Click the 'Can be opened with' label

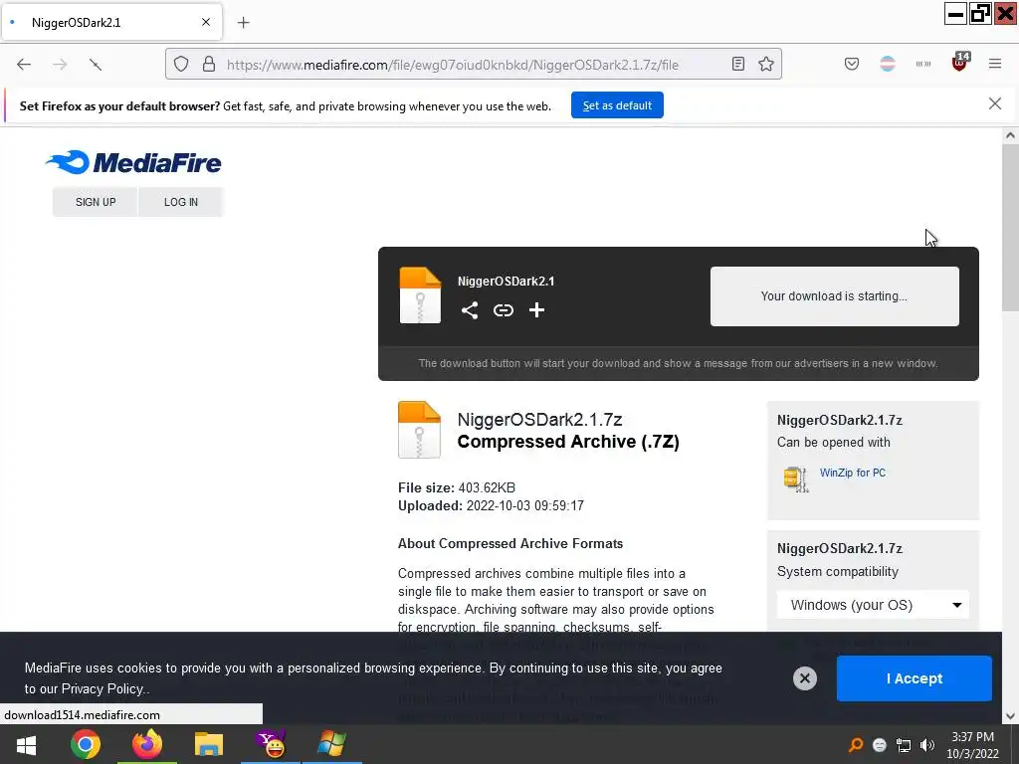click(834, 443)
